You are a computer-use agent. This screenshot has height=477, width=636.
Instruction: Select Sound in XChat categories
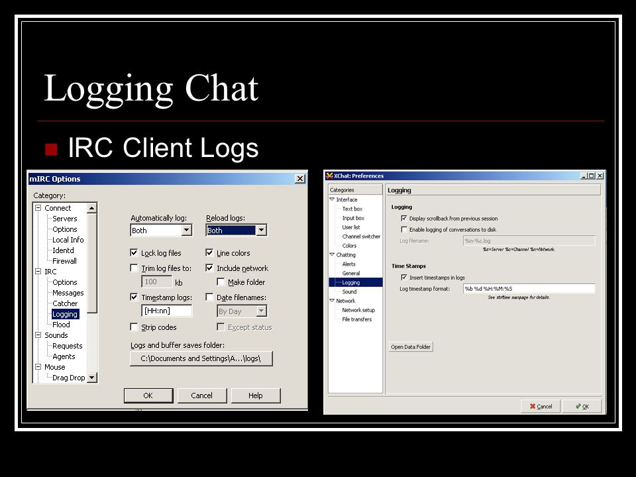(349, 291)
